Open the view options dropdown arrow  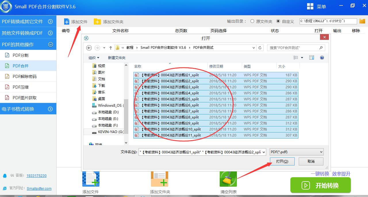point(302,58)
